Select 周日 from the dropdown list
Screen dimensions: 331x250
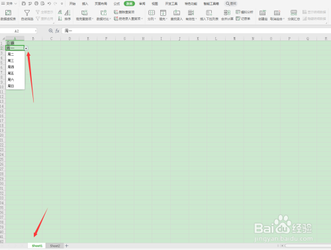coord(15,86)
